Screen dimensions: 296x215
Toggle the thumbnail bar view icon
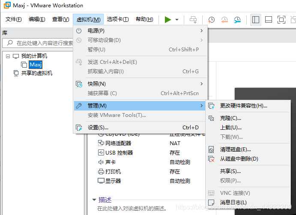269,19
